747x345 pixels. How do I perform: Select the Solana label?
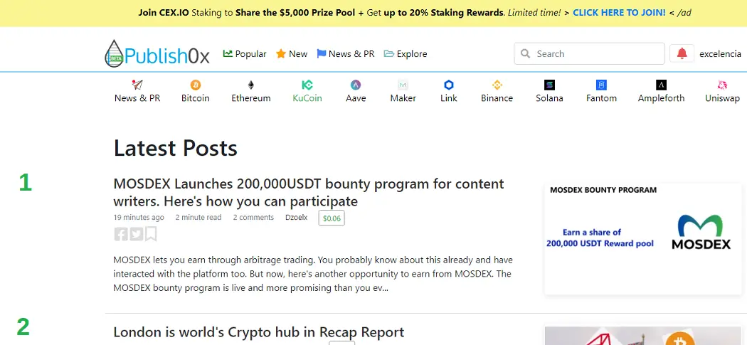click(549, 98)
